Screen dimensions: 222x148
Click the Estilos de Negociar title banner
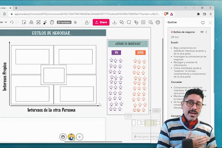53,33
